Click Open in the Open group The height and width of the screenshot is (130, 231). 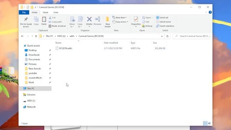click(x=148, y=18)
